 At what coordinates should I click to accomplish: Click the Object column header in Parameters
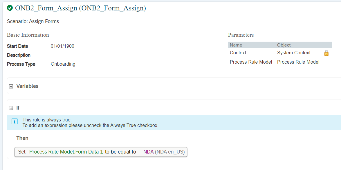tap(284, 45)
